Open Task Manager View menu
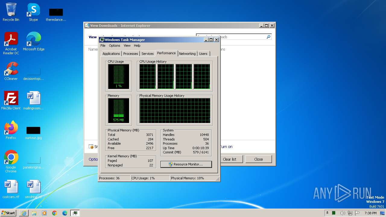The height and width of the screenshot is (217, 386). pyautogui.click(x=127, y=46)
